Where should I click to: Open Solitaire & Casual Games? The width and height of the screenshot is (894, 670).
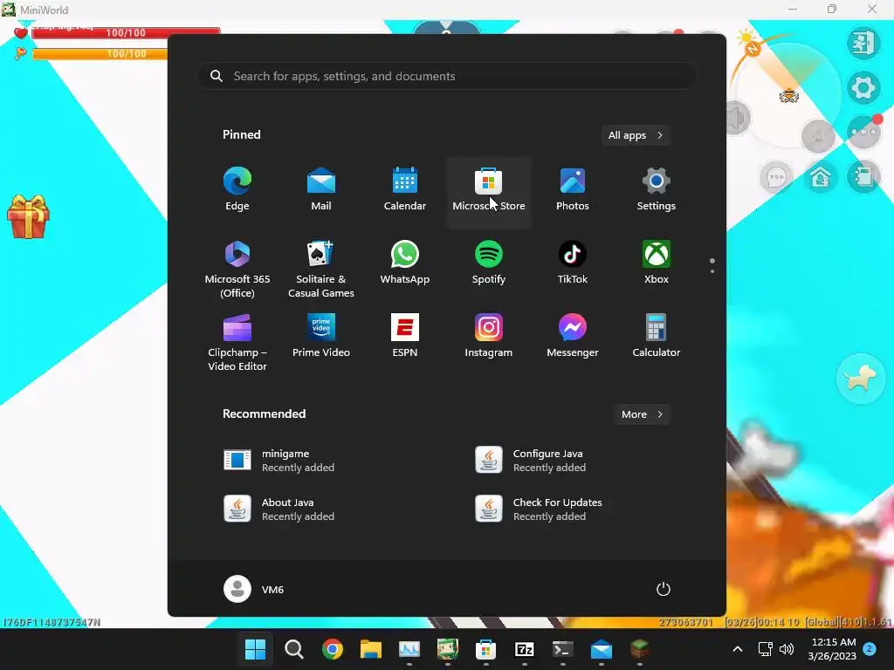point(321,270)
